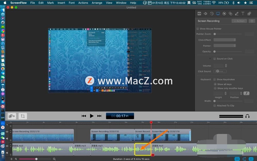
Task: Open the Click Effect dropdown
Action: click(x=224, y=40)
